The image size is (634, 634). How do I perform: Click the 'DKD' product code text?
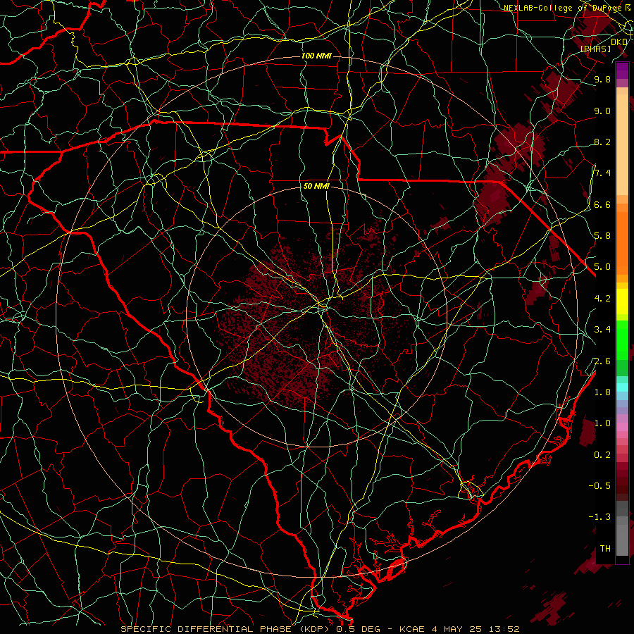619,42
